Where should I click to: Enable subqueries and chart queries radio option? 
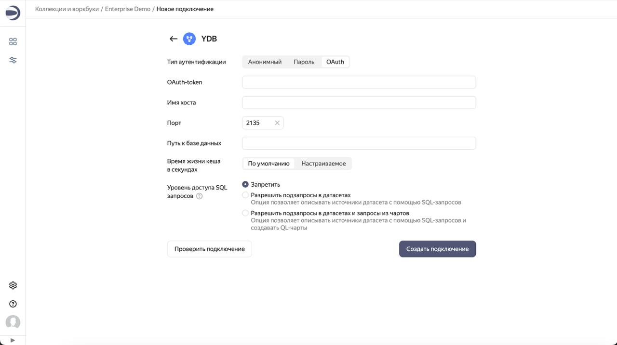click(x=245, y=213)
